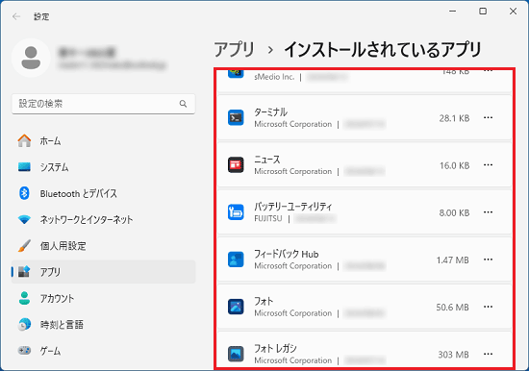Open 個人用設定 settings
The image size is (529, 371).
coord(103,246)
